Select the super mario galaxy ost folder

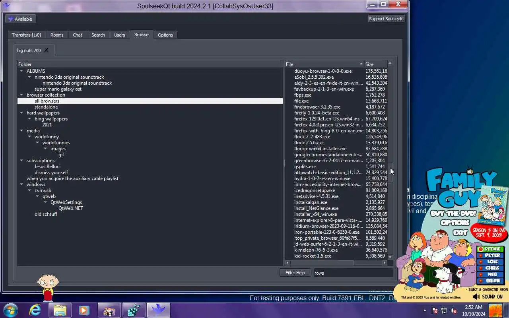[58, 89]
